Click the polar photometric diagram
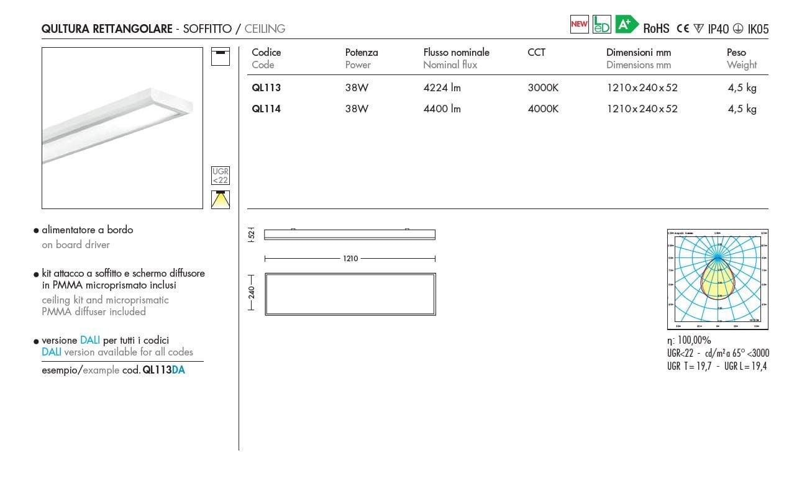 pos(718,280)
